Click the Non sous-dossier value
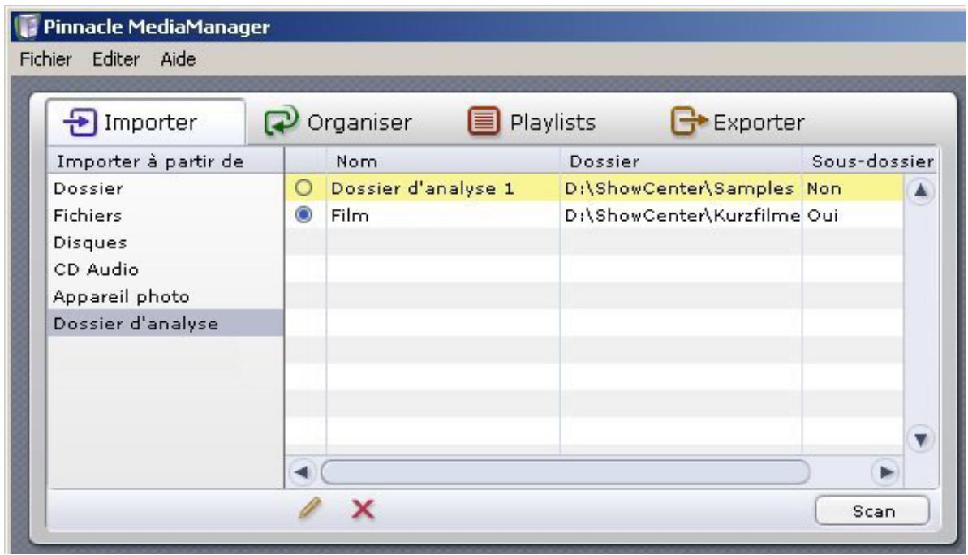The width and height of the screenshot is (968, 555). [x=853, y=188]
